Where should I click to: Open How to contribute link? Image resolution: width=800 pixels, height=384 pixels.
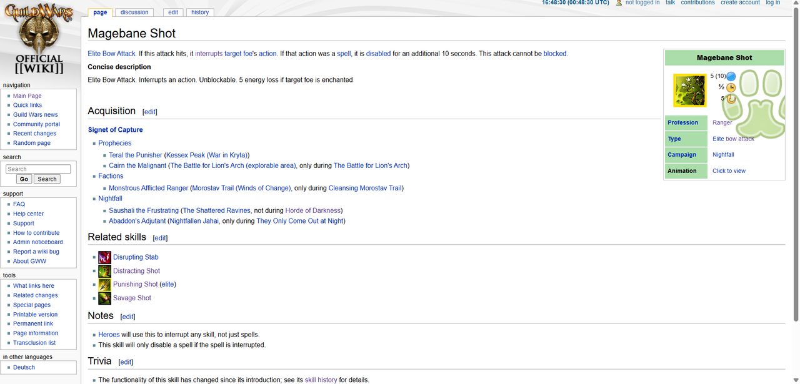[36, 233]
